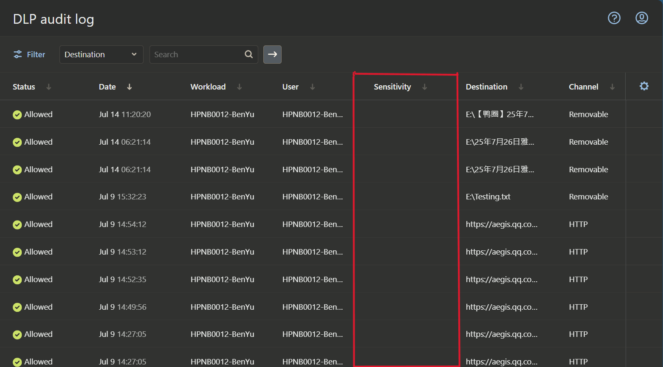The height and width of the screenshot is (367, 663).
Task: Click the Allowed status icon for Jul 14 11:20:20
Action: coord(17,115)
